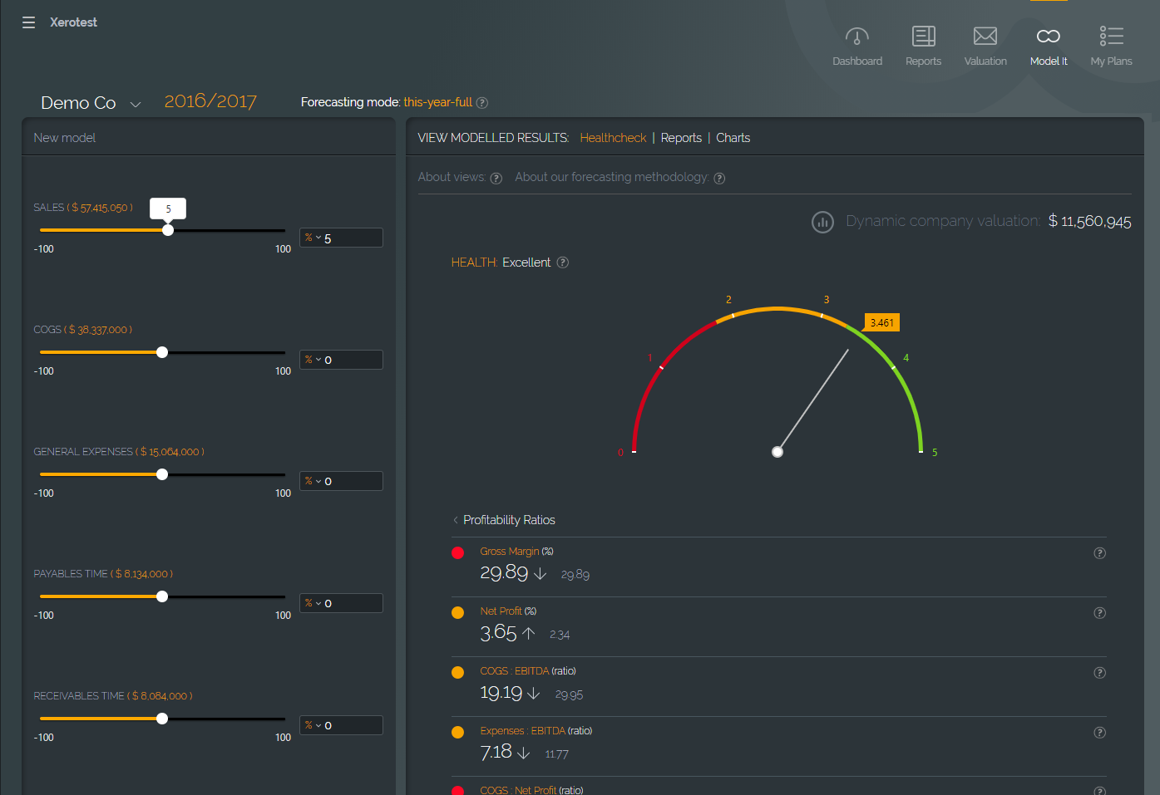Open the hamburger menu
The height and width of the screenshot is (795, 1160).
pyautogui.click(x=28, y=22)
